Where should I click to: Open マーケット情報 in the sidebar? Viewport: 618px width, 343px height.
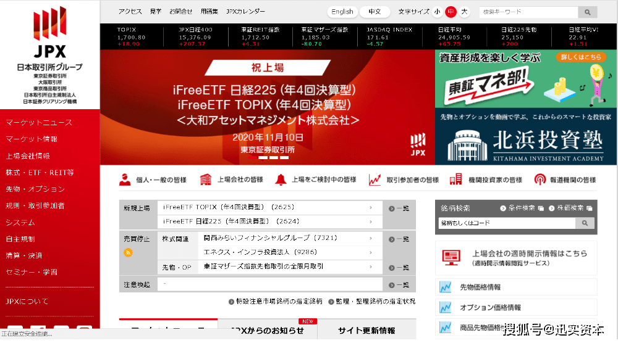(x=32, y=139)
